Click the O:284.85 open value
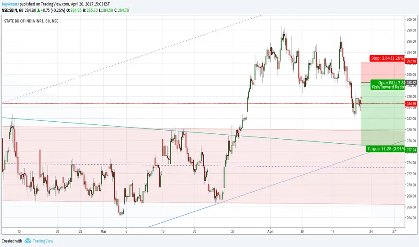This screenshot has width=419, height=247. coord(74,10)
